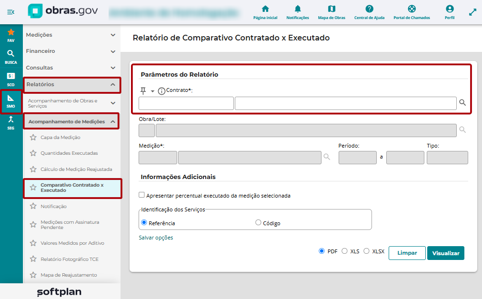Favorite Cálculo de Medição Reajustada star
This screenshot has height=299, width=482.
point(33,169)
